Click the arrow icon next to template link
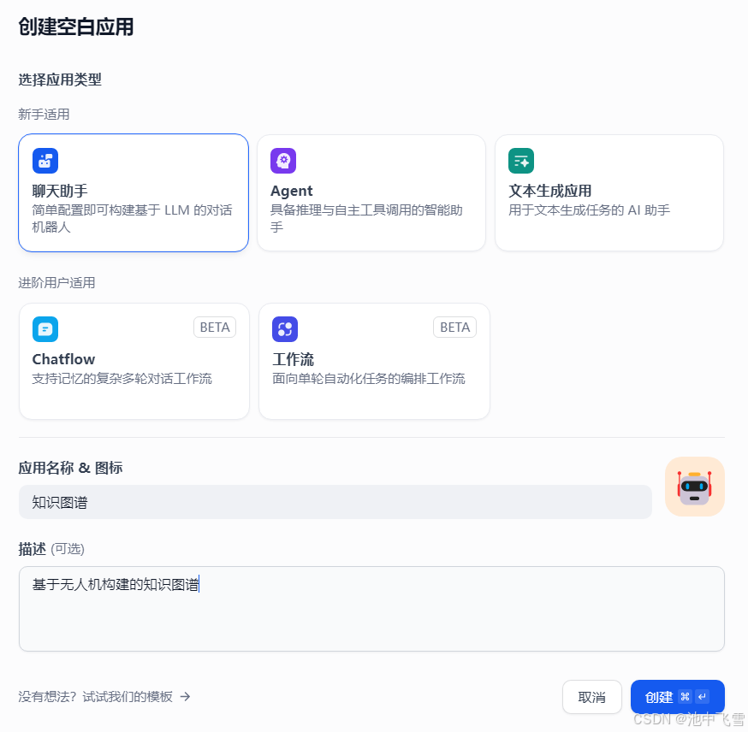The image size is (748, 732). 186,697
